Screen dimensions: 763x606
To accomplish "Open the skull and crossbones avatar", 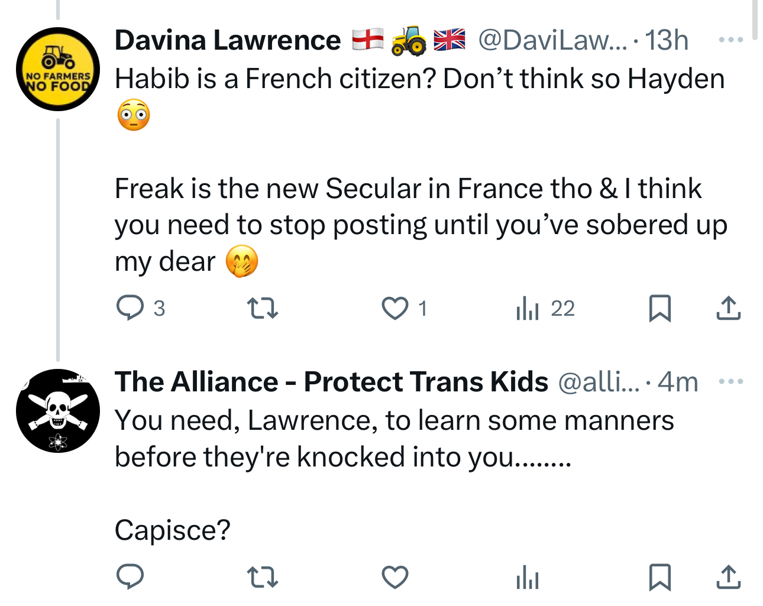I will coord(58,411).
